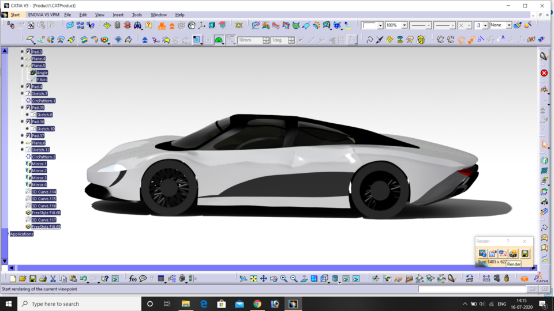554x311 pixels.
Task: Click the Cut scissors icon
Action: (53, 279)
